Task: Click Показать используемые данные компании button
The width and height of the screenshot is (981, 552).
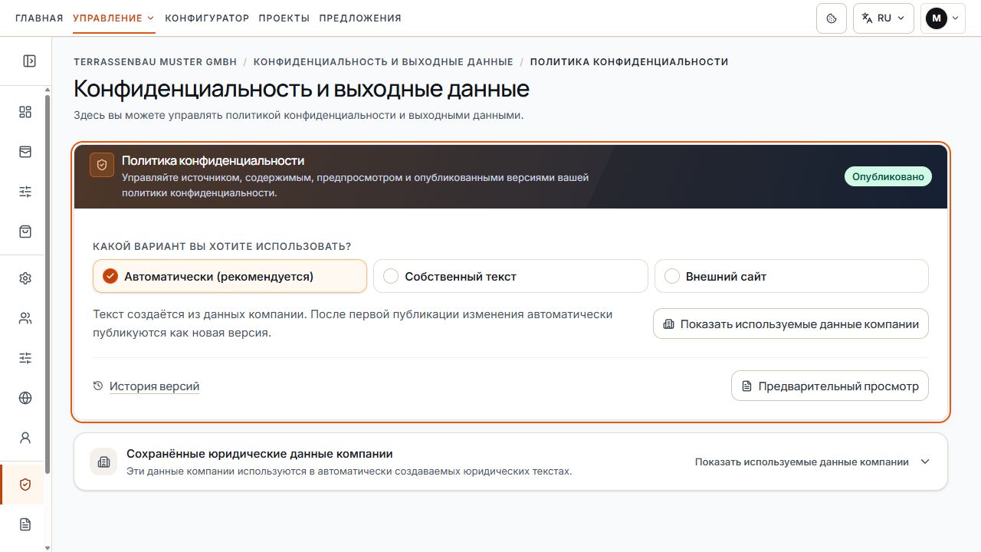Action: point(791,324)
